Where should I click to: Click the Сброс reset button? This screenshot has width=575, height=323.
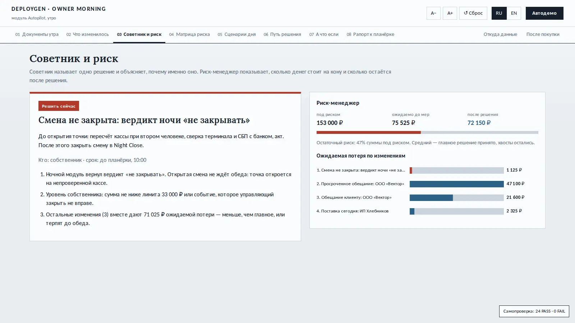click(473, 13)
